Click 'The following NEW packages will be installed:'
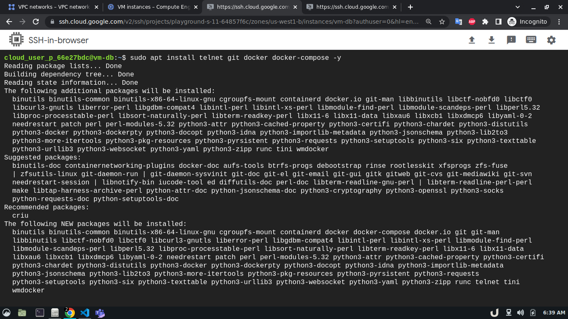 coord(95,224)
